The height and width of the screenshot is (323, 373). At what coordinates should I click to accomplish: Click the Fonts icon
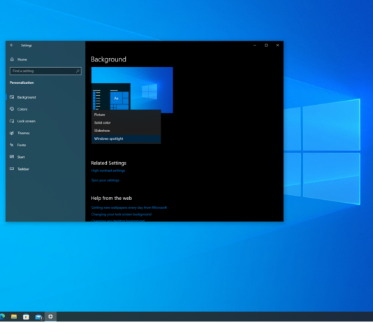12,145
